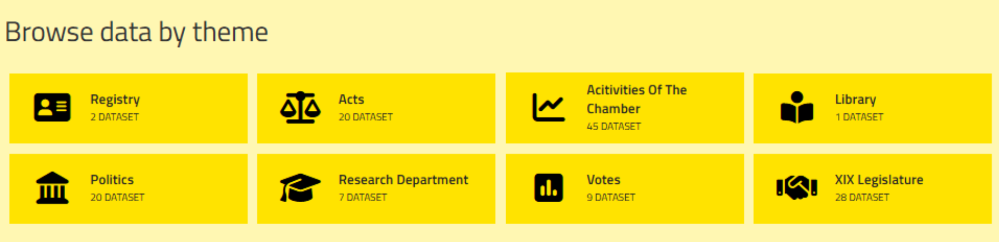Image resolution: width=999 pixels, height=242 pixels.
Task: Click the Research Department graduation cap icon
Action: pyautogui.click(x=300, y=188)
